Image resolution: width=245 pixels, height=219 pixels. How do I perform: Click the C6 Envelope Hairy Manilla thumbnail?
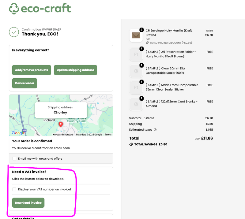136,35
